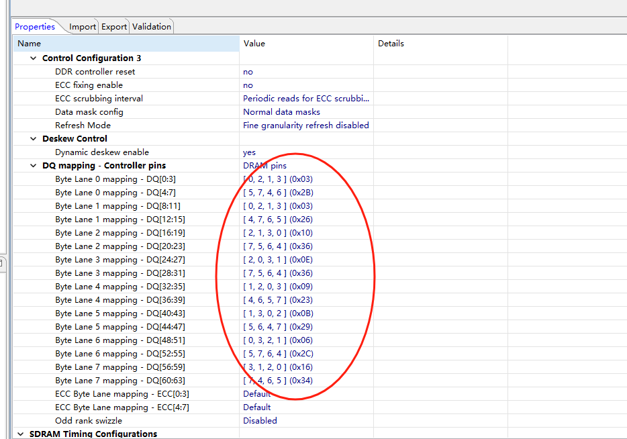627x439 pixels.
Task: Click value '[ 4, 7, 6, 5 ] (0x26)'
Action: 278,219
